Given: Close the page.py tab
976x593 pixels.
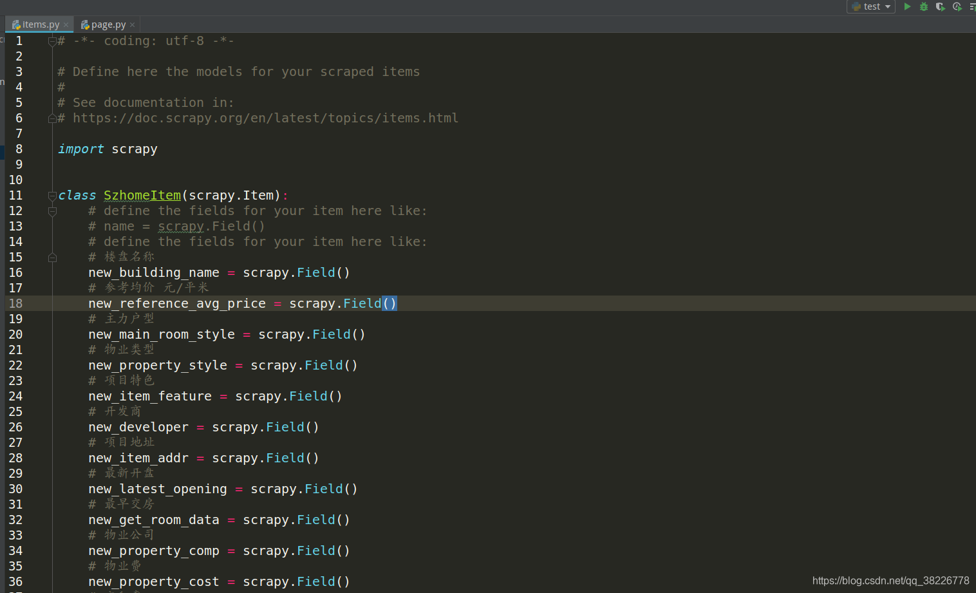Looking at the screenshot, I should (133, 25).
